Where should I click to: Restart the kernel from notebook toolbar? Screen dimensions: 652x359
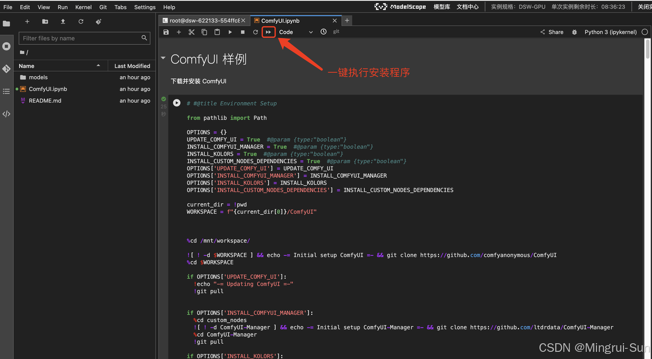coord(256,32)
